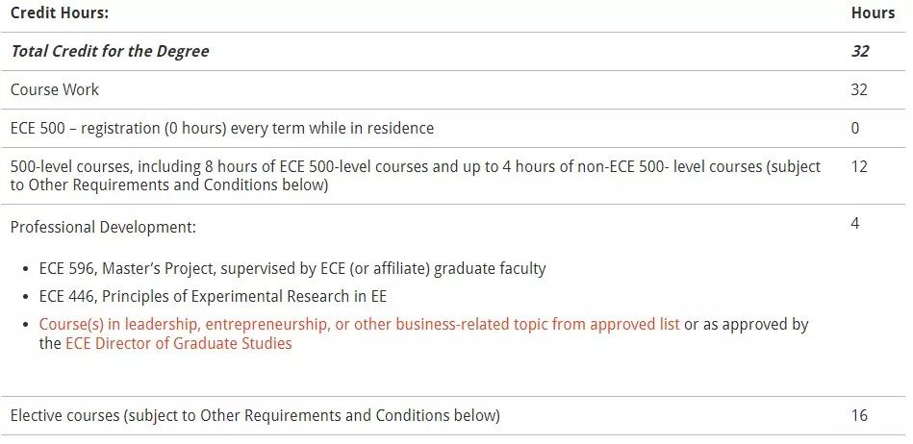
Task: Click the 16 hours value for Elective courses
Action: 859,415
